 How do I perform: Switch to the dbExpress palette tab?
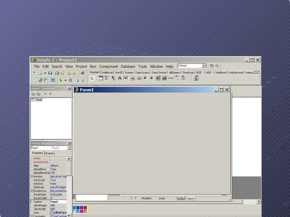(x=175, y=73)
